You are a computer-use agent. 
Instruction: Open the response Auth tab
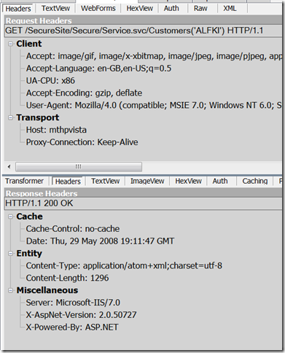coord(220,181)
